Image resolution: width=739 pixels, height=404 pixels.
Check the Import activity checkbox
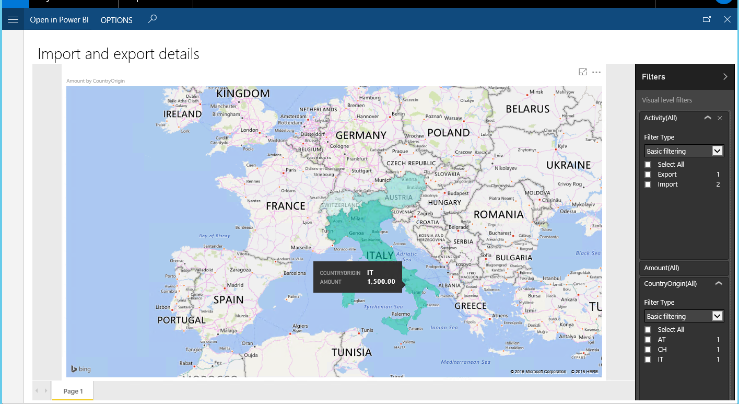coord(648,184)
